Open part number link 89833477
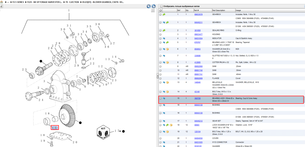This screenshot has height=147, width=305. [x=199, y=34]
